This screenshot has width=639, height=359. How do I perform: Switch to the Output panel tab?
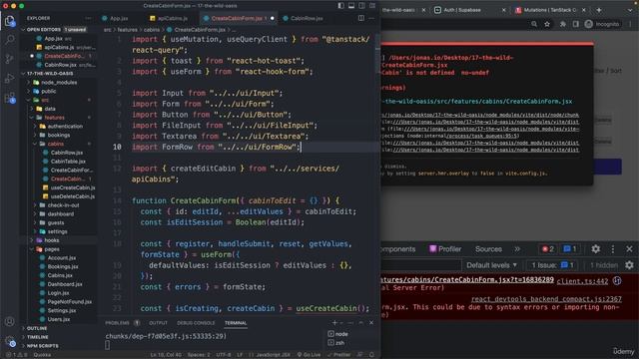coord(158,323)
